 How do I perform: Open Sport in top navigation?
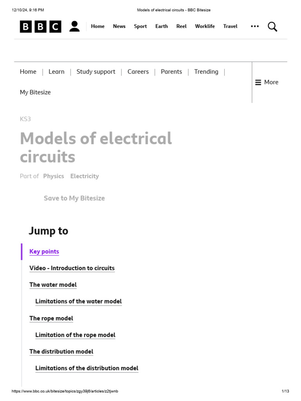(140, 26)
